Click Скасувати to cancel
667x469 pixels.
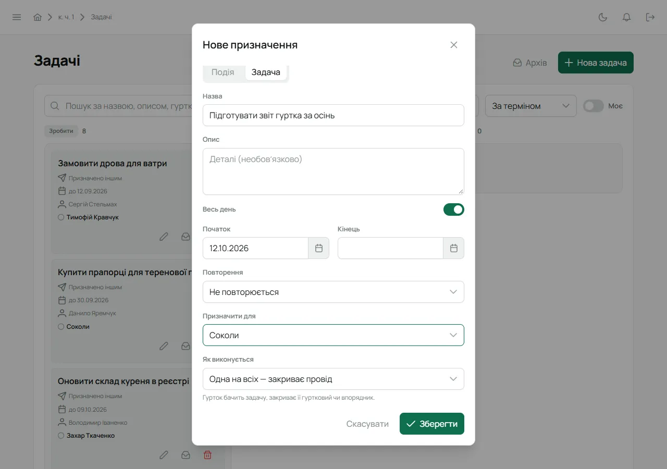(x=367, y=424)
